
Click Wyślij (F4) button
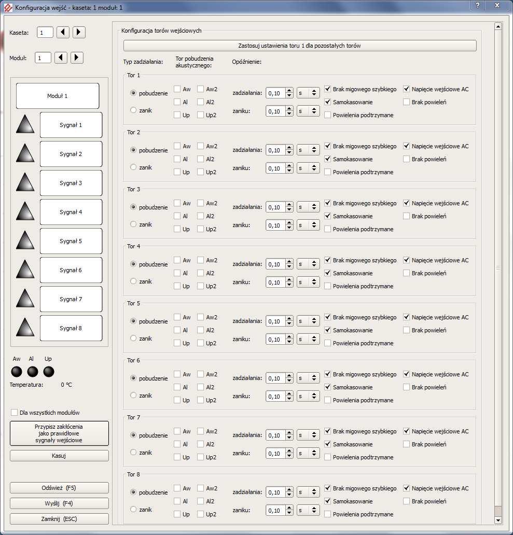point(59,503)
